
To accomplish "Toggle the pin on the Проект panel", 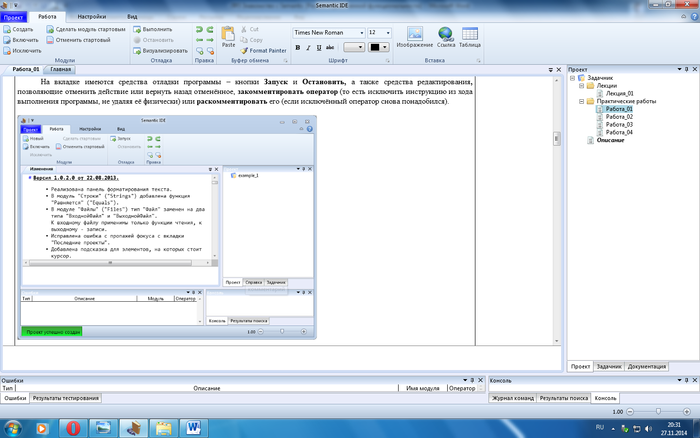I will tap(687, 69).
